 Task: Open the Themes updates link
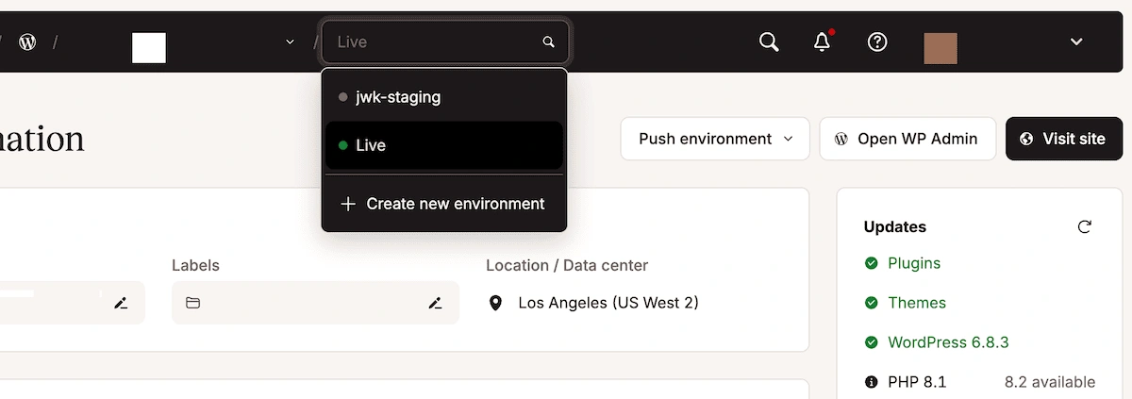pos(916,303)
